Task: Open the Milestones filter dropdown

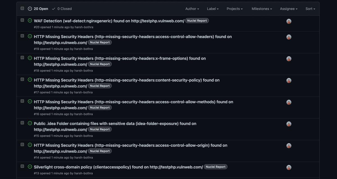Action: point(261,9)
